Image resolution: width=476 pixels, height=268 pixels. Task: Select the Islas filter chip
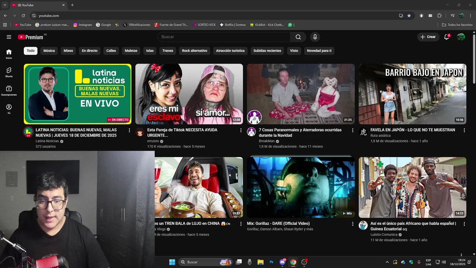pos(150,51)
